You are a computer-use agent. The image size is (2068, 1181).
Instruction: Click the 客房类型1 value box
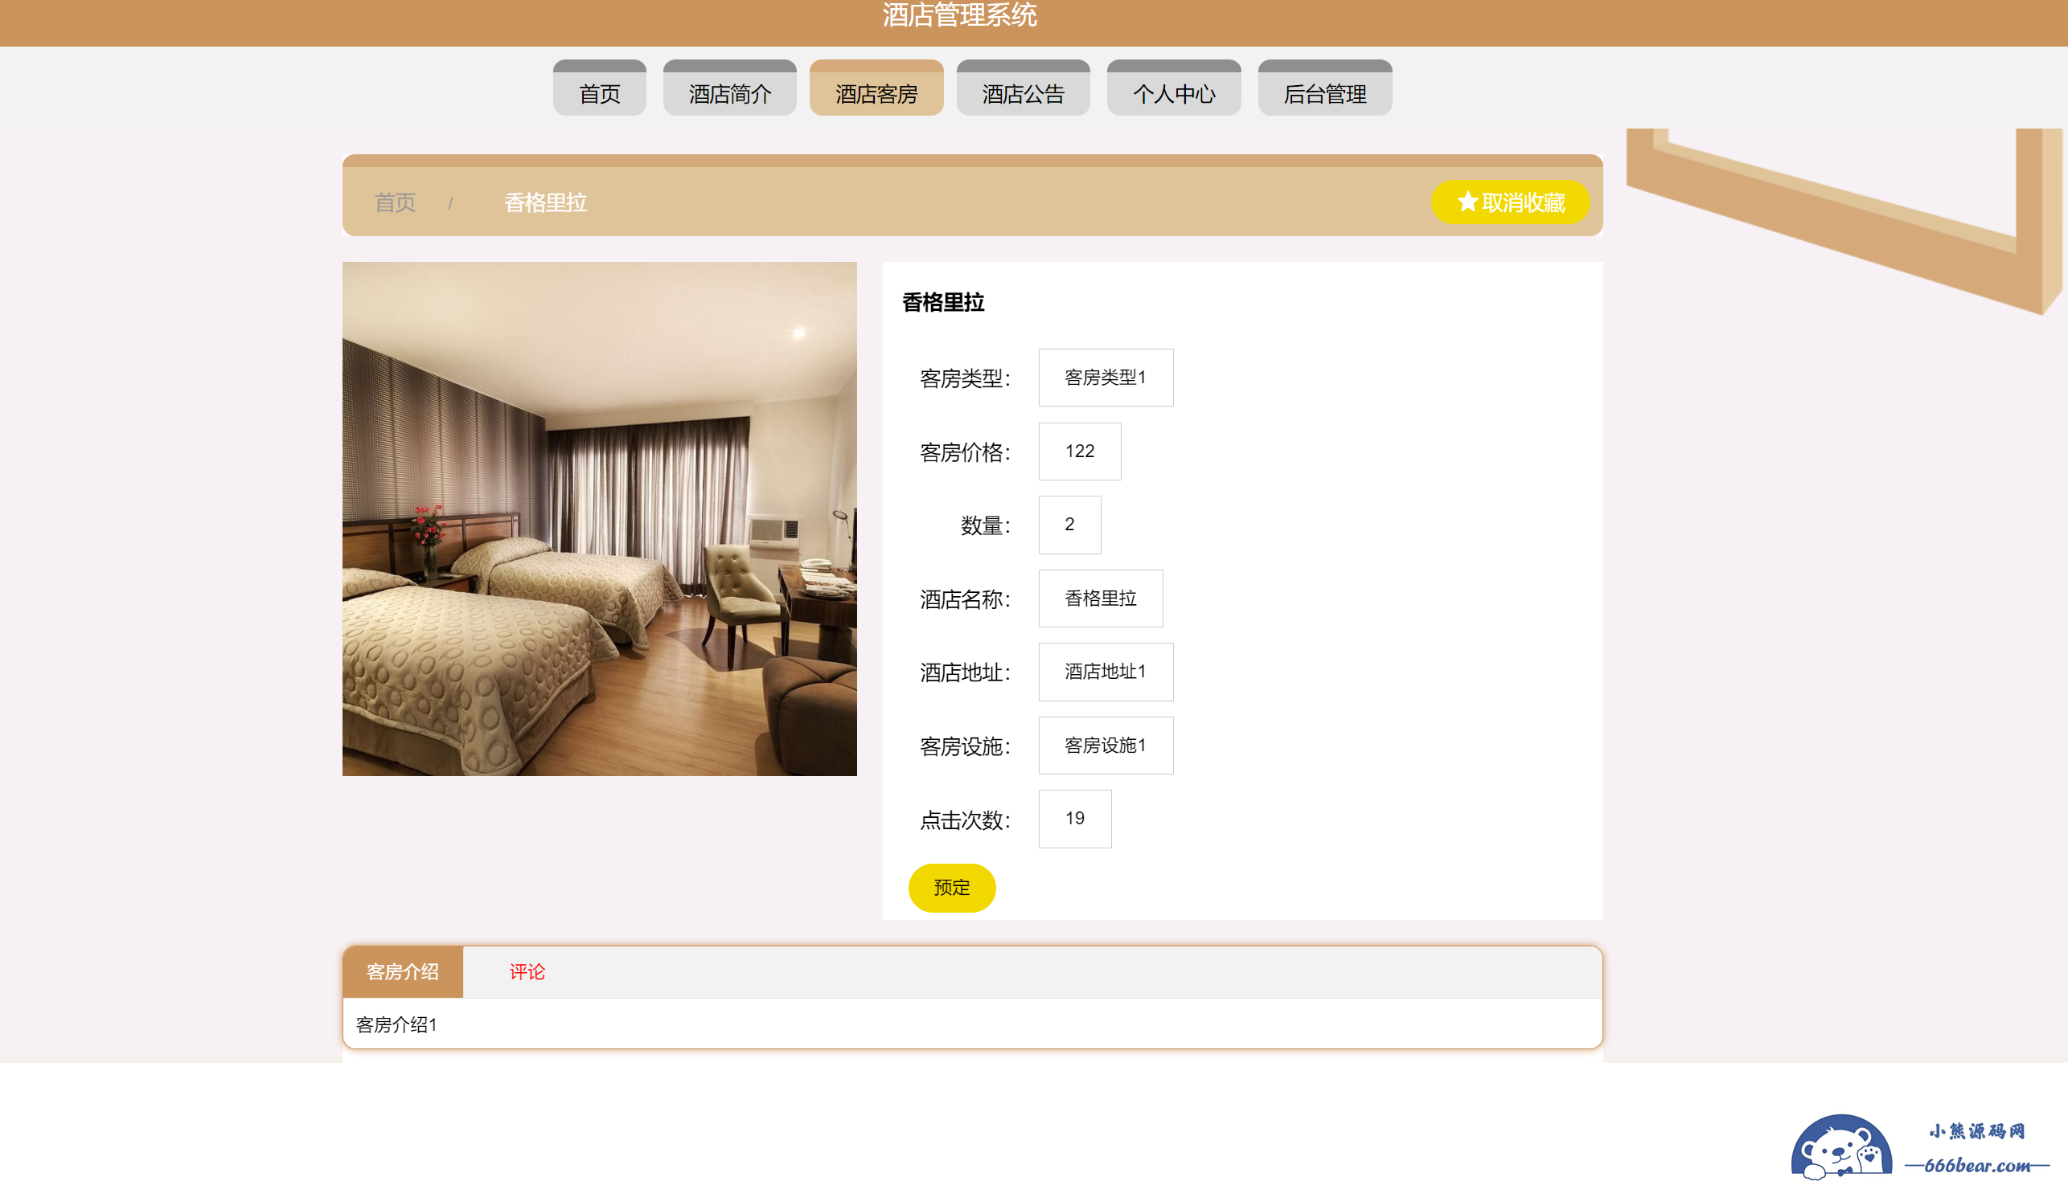pyautogui.click(x=1106, y=377)
